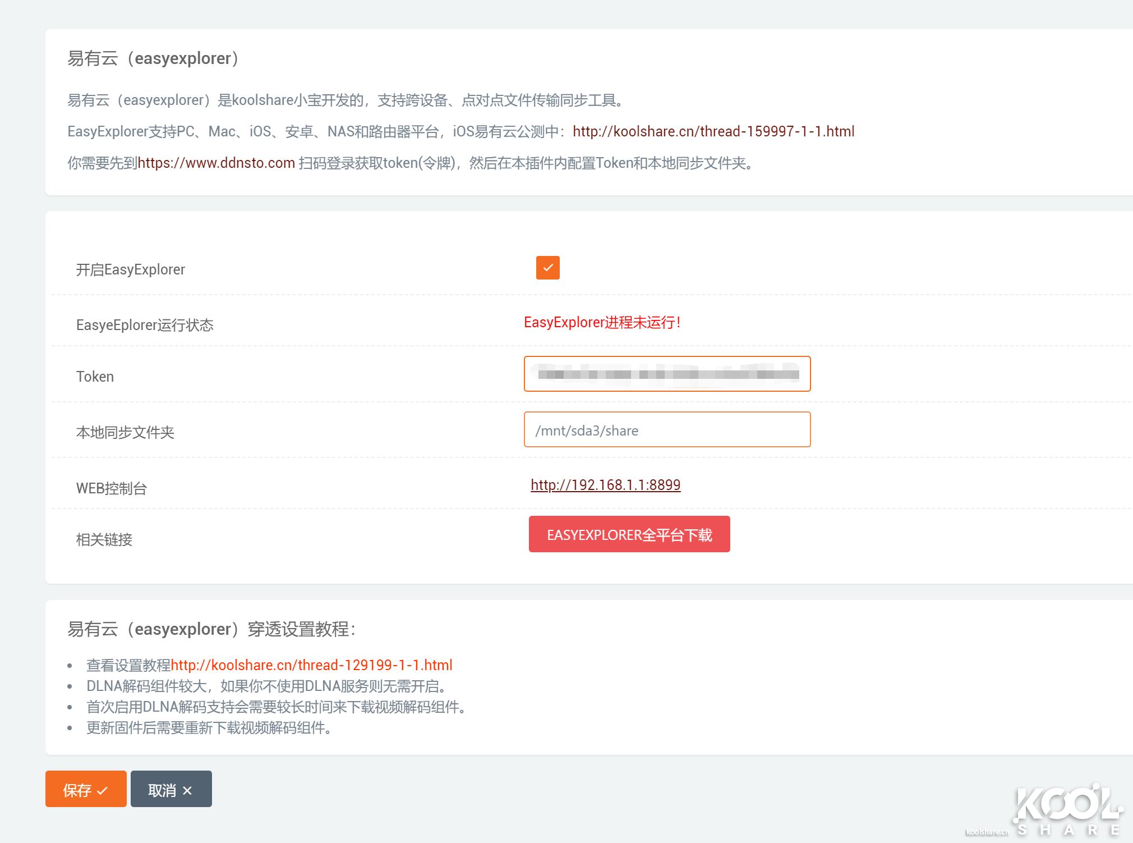Image resolution: width=1133 pixels, height=843 pixels.
Task: Click the small koolshare.cn watermark text
Action: click(x=986, y=832)
